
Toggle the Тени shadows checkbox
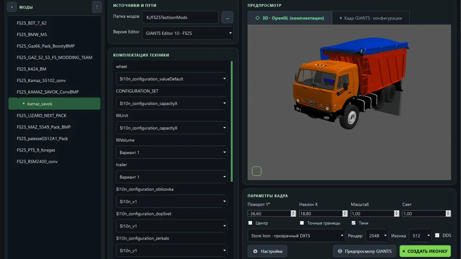point(353,223)
